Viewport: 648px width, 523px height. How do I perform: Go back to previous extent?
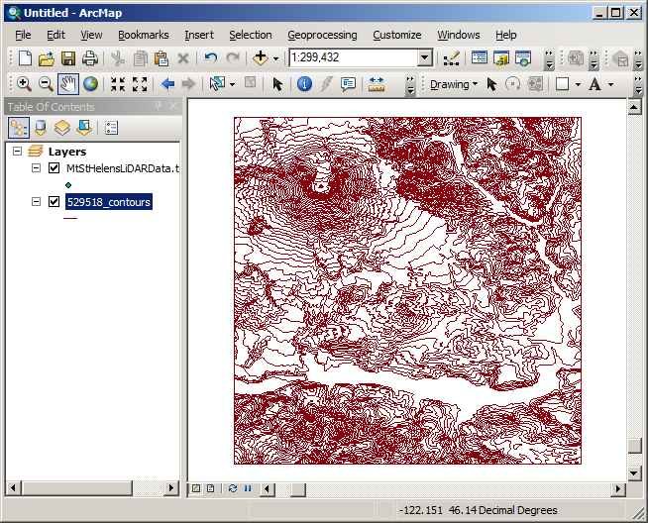[167, 84]
